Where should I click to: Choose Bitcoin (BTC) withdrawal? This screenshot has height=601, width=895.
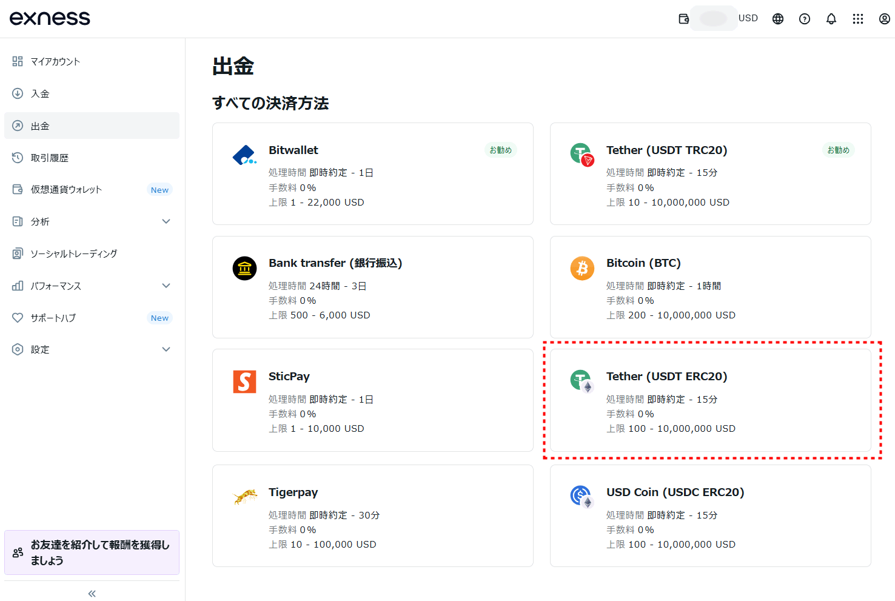coord(711,287)
